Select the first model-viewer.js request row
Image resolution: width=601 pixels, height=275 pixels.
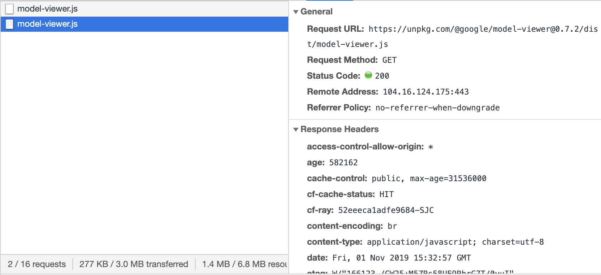point(144,9)
